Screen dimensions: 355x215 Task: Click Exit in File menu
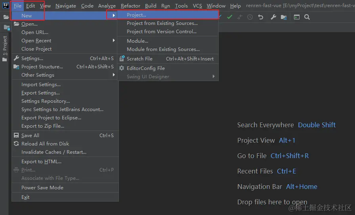click(x=65, y=197)
